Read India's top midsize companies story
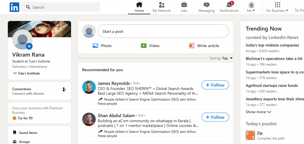The image size is (304, 144). 273,45
